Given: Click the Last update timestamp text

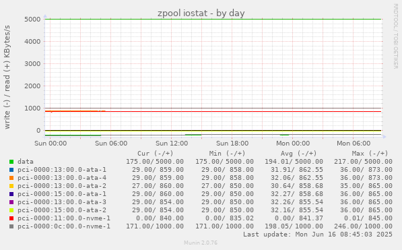Looking at the screenshot, I should 318,235.
